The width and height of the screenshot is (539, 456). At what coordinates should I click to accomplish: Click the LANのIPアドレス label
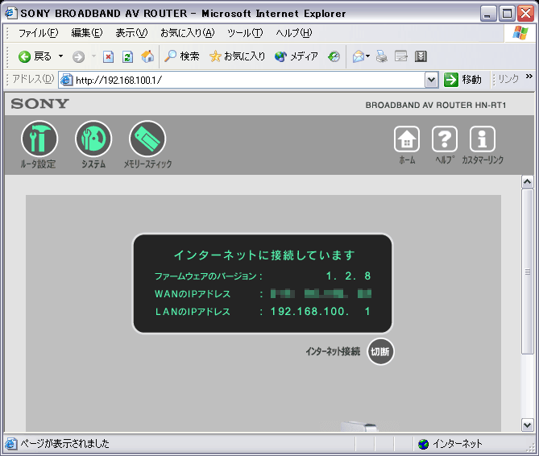coord(193,312)
